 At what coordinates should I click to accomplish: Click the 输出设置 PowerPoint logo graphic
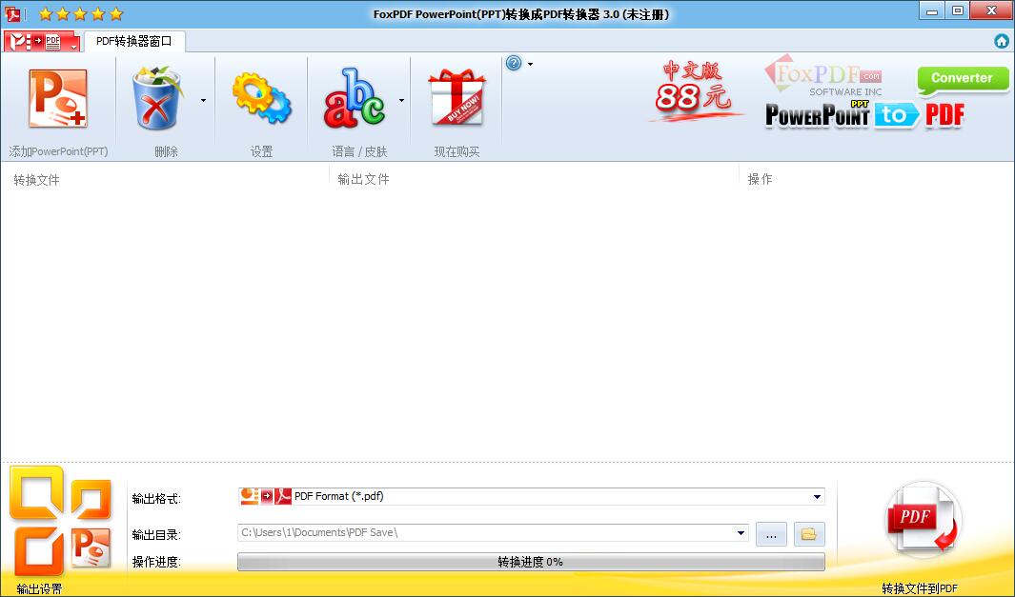[59, 519]
